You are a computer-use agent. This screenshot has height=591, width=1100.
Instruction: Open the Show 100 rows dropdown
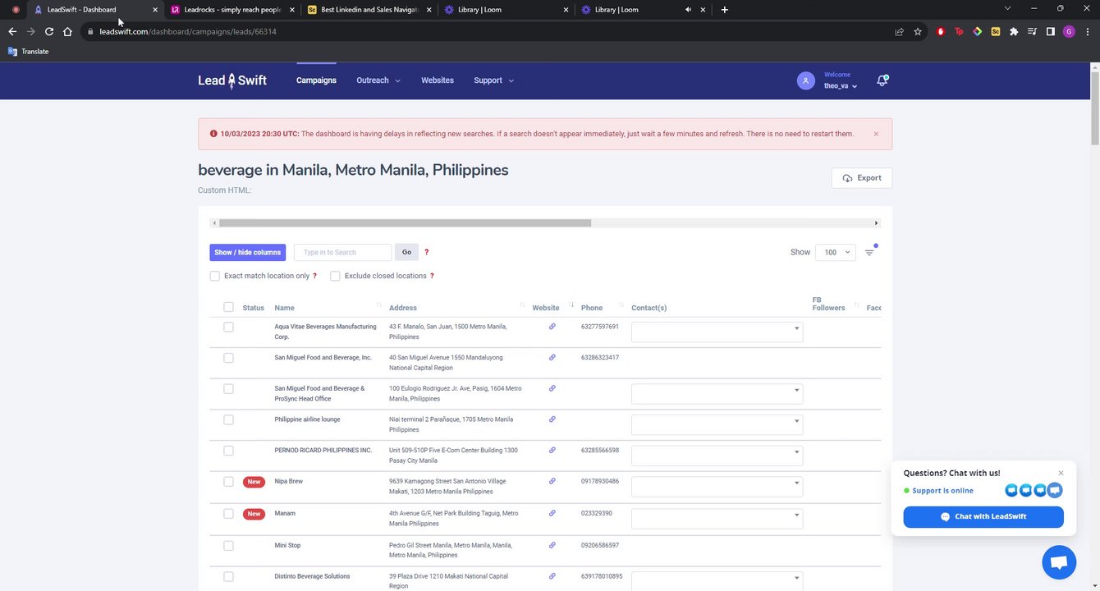tap(835, 252)
